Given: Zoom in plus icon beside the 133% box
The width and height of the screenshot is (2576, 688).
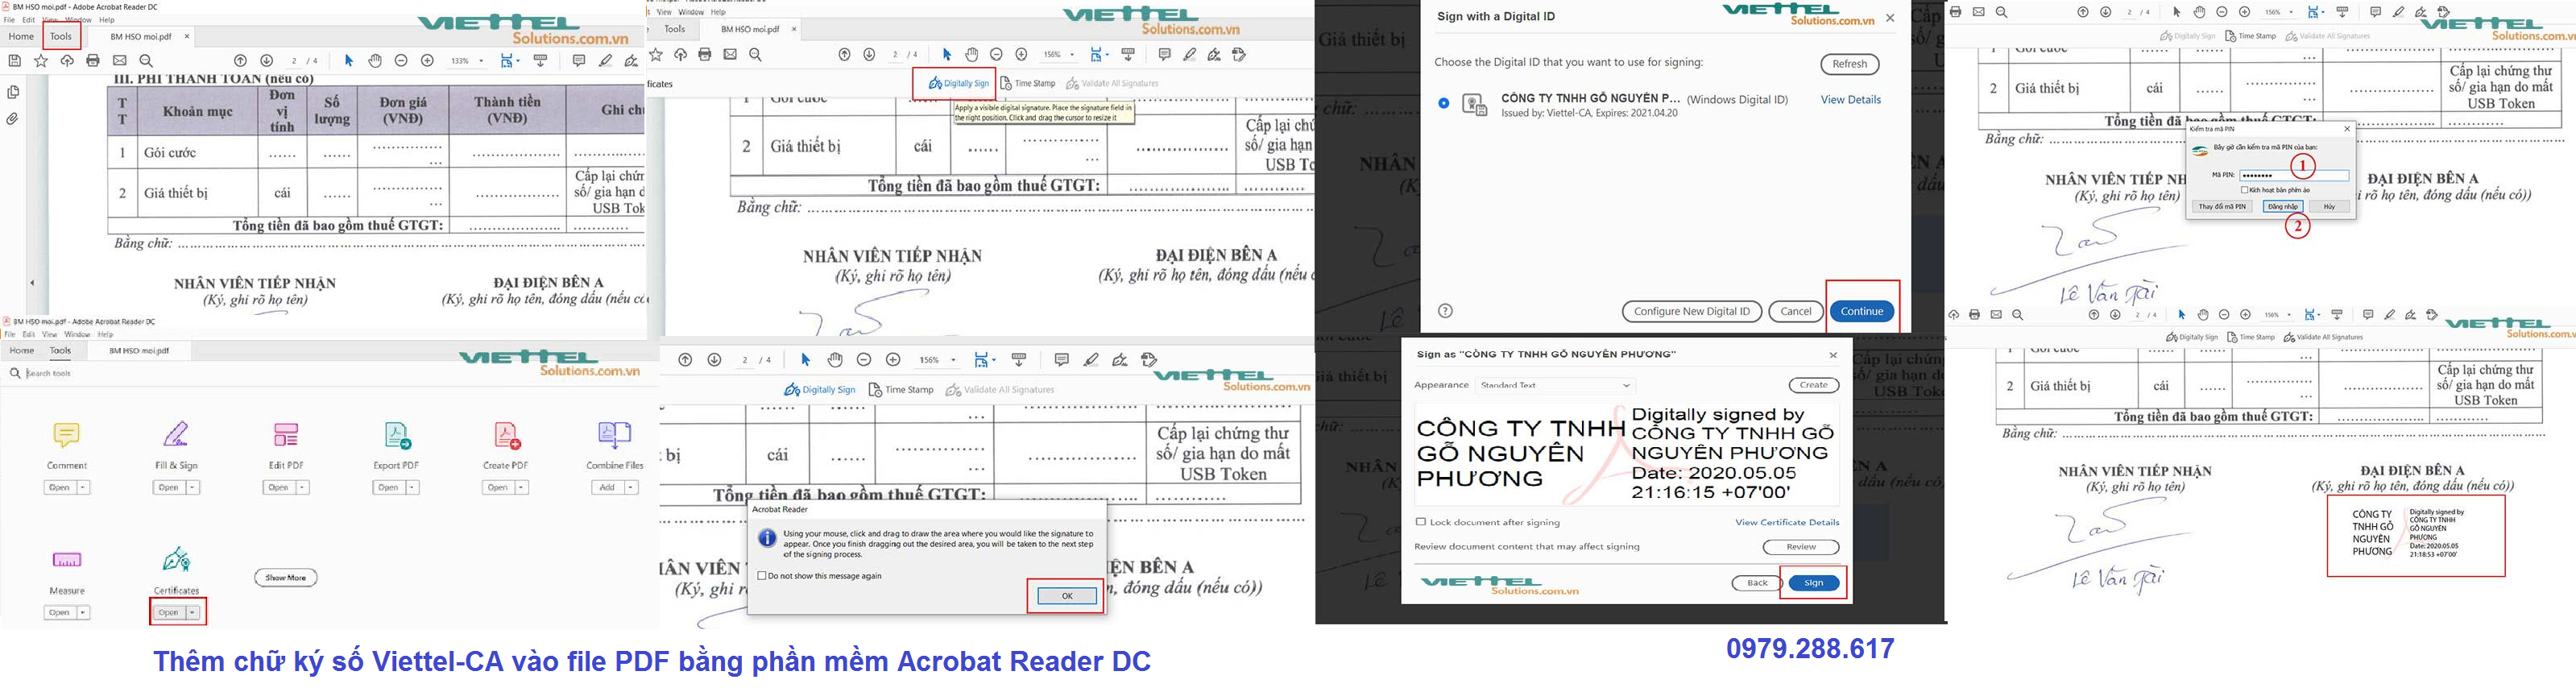Looking at the screenshot, I should click(x=427, y=61).
